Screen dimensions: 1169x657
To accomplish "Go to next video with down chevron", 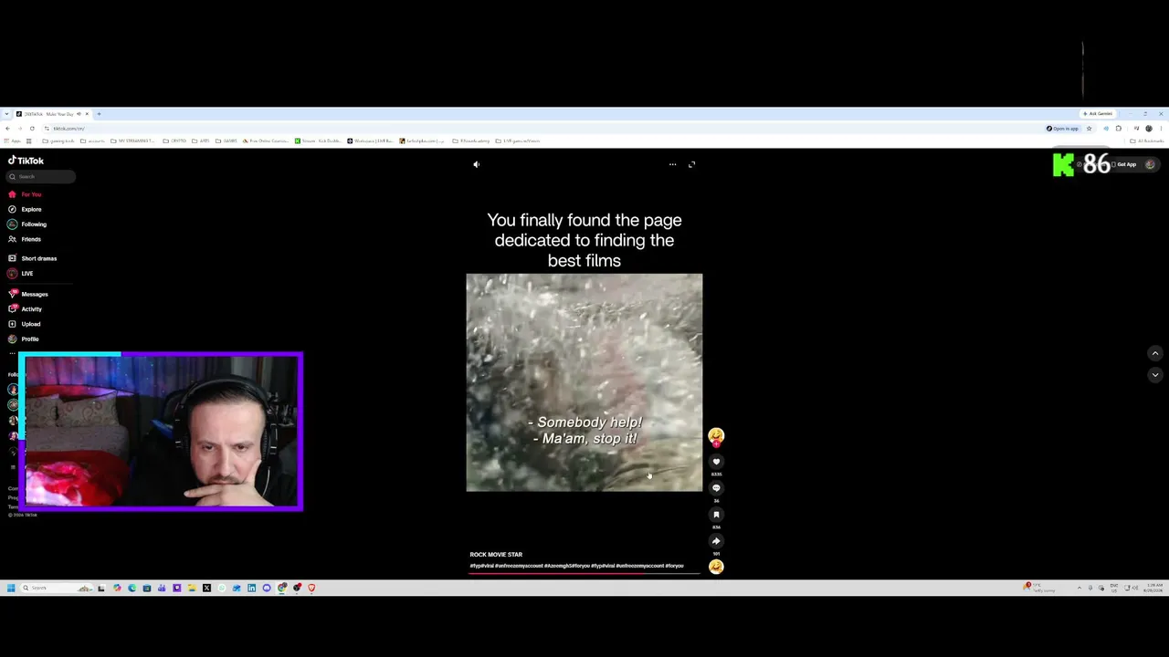I will [1154, 375].
